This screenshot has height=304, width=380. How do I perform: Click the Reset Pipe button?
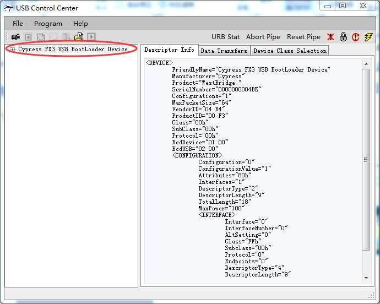(x=303, y=37)
